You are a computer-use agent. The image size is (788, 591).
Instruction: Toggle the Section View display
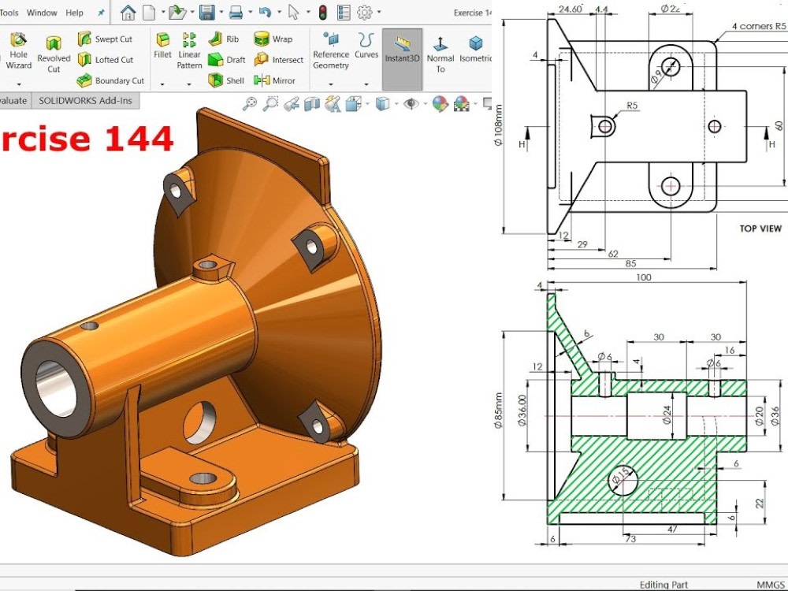[311, 103]
